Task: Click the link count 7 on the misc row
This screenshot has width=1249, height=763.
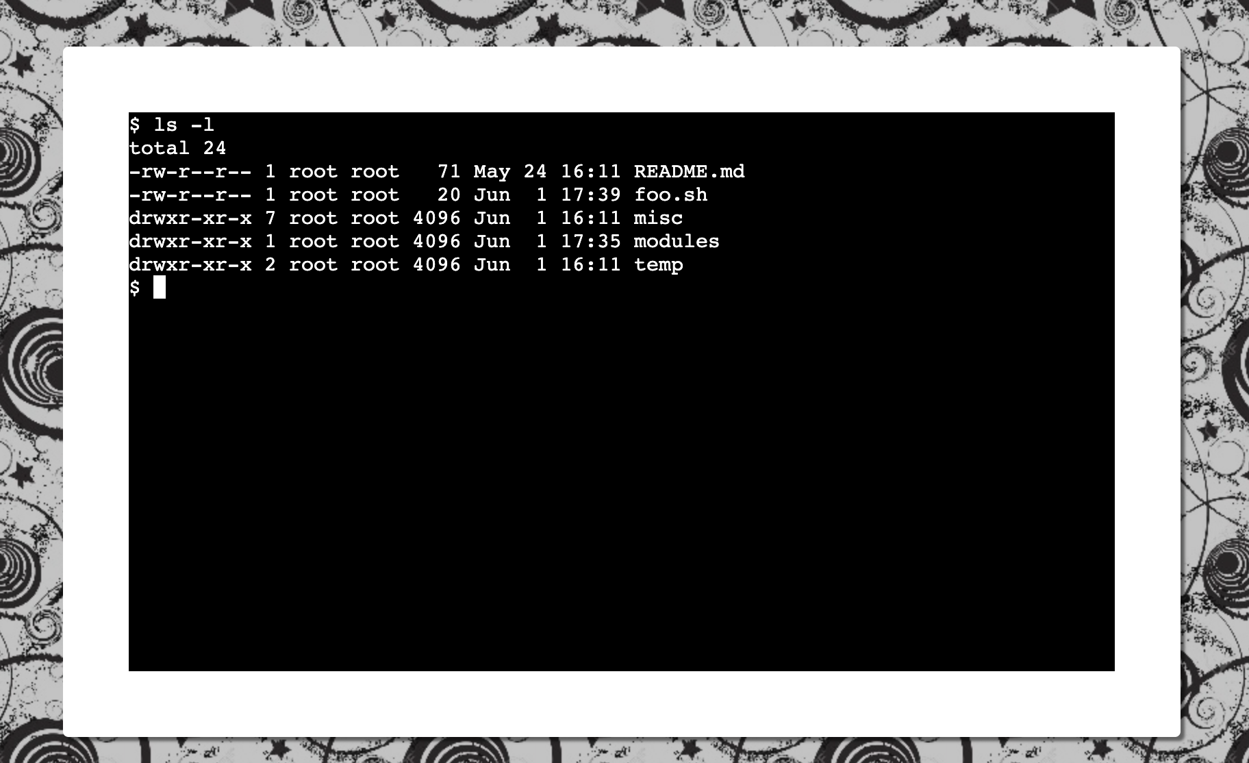Action: coord(270,218)
